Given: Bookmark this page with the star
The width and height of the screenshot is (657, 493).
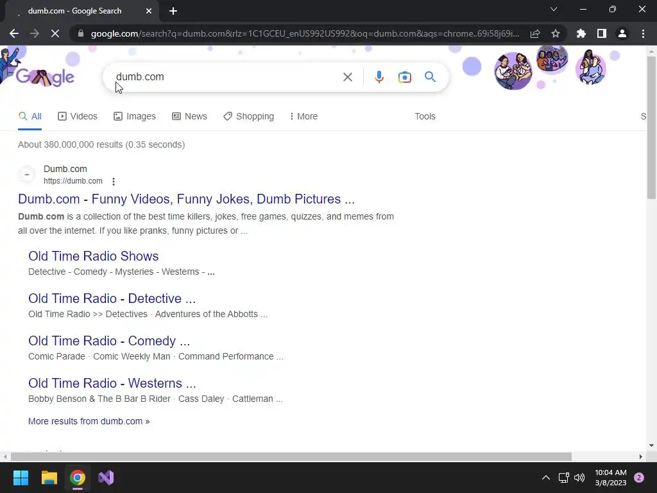Looking at the screenshot, I should (x=556, y=33).
